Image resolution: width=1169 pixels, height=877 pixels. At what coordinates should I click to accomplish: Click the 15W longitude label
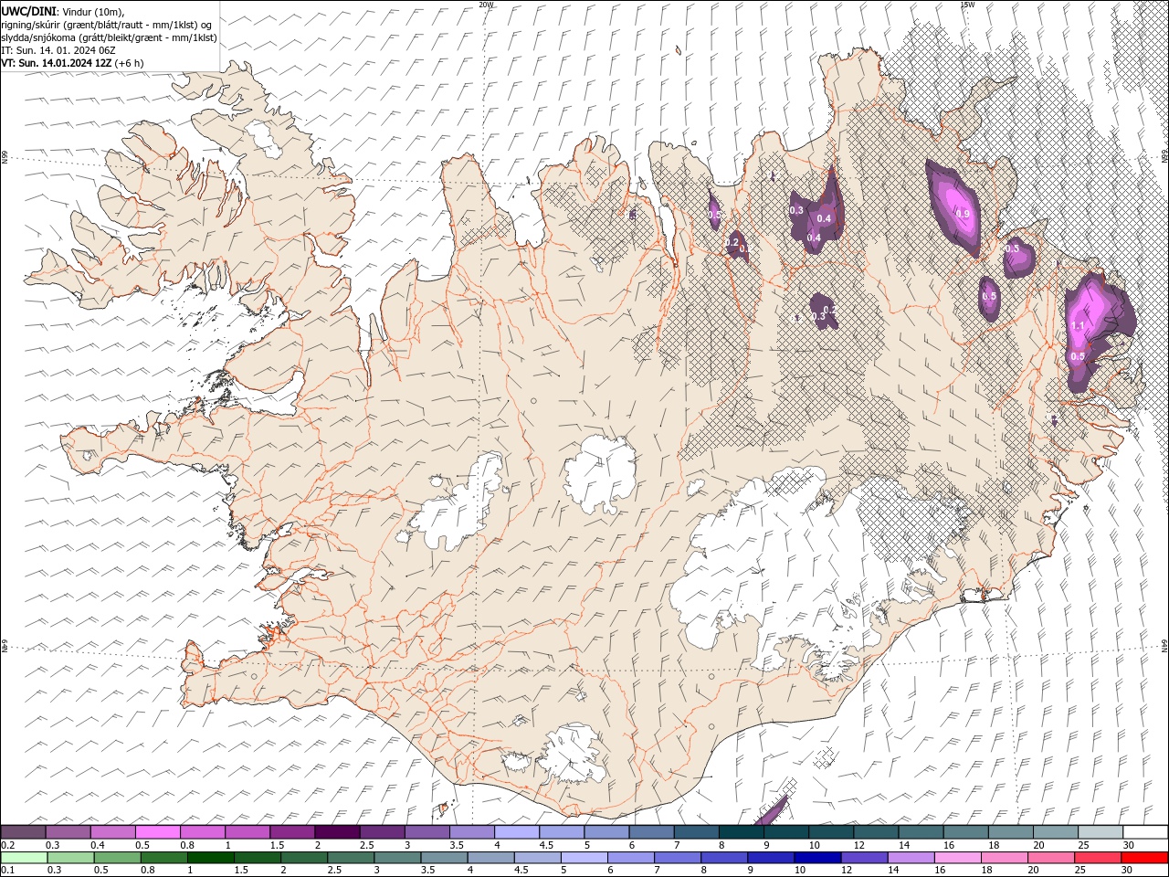click(x=967, y=5)
